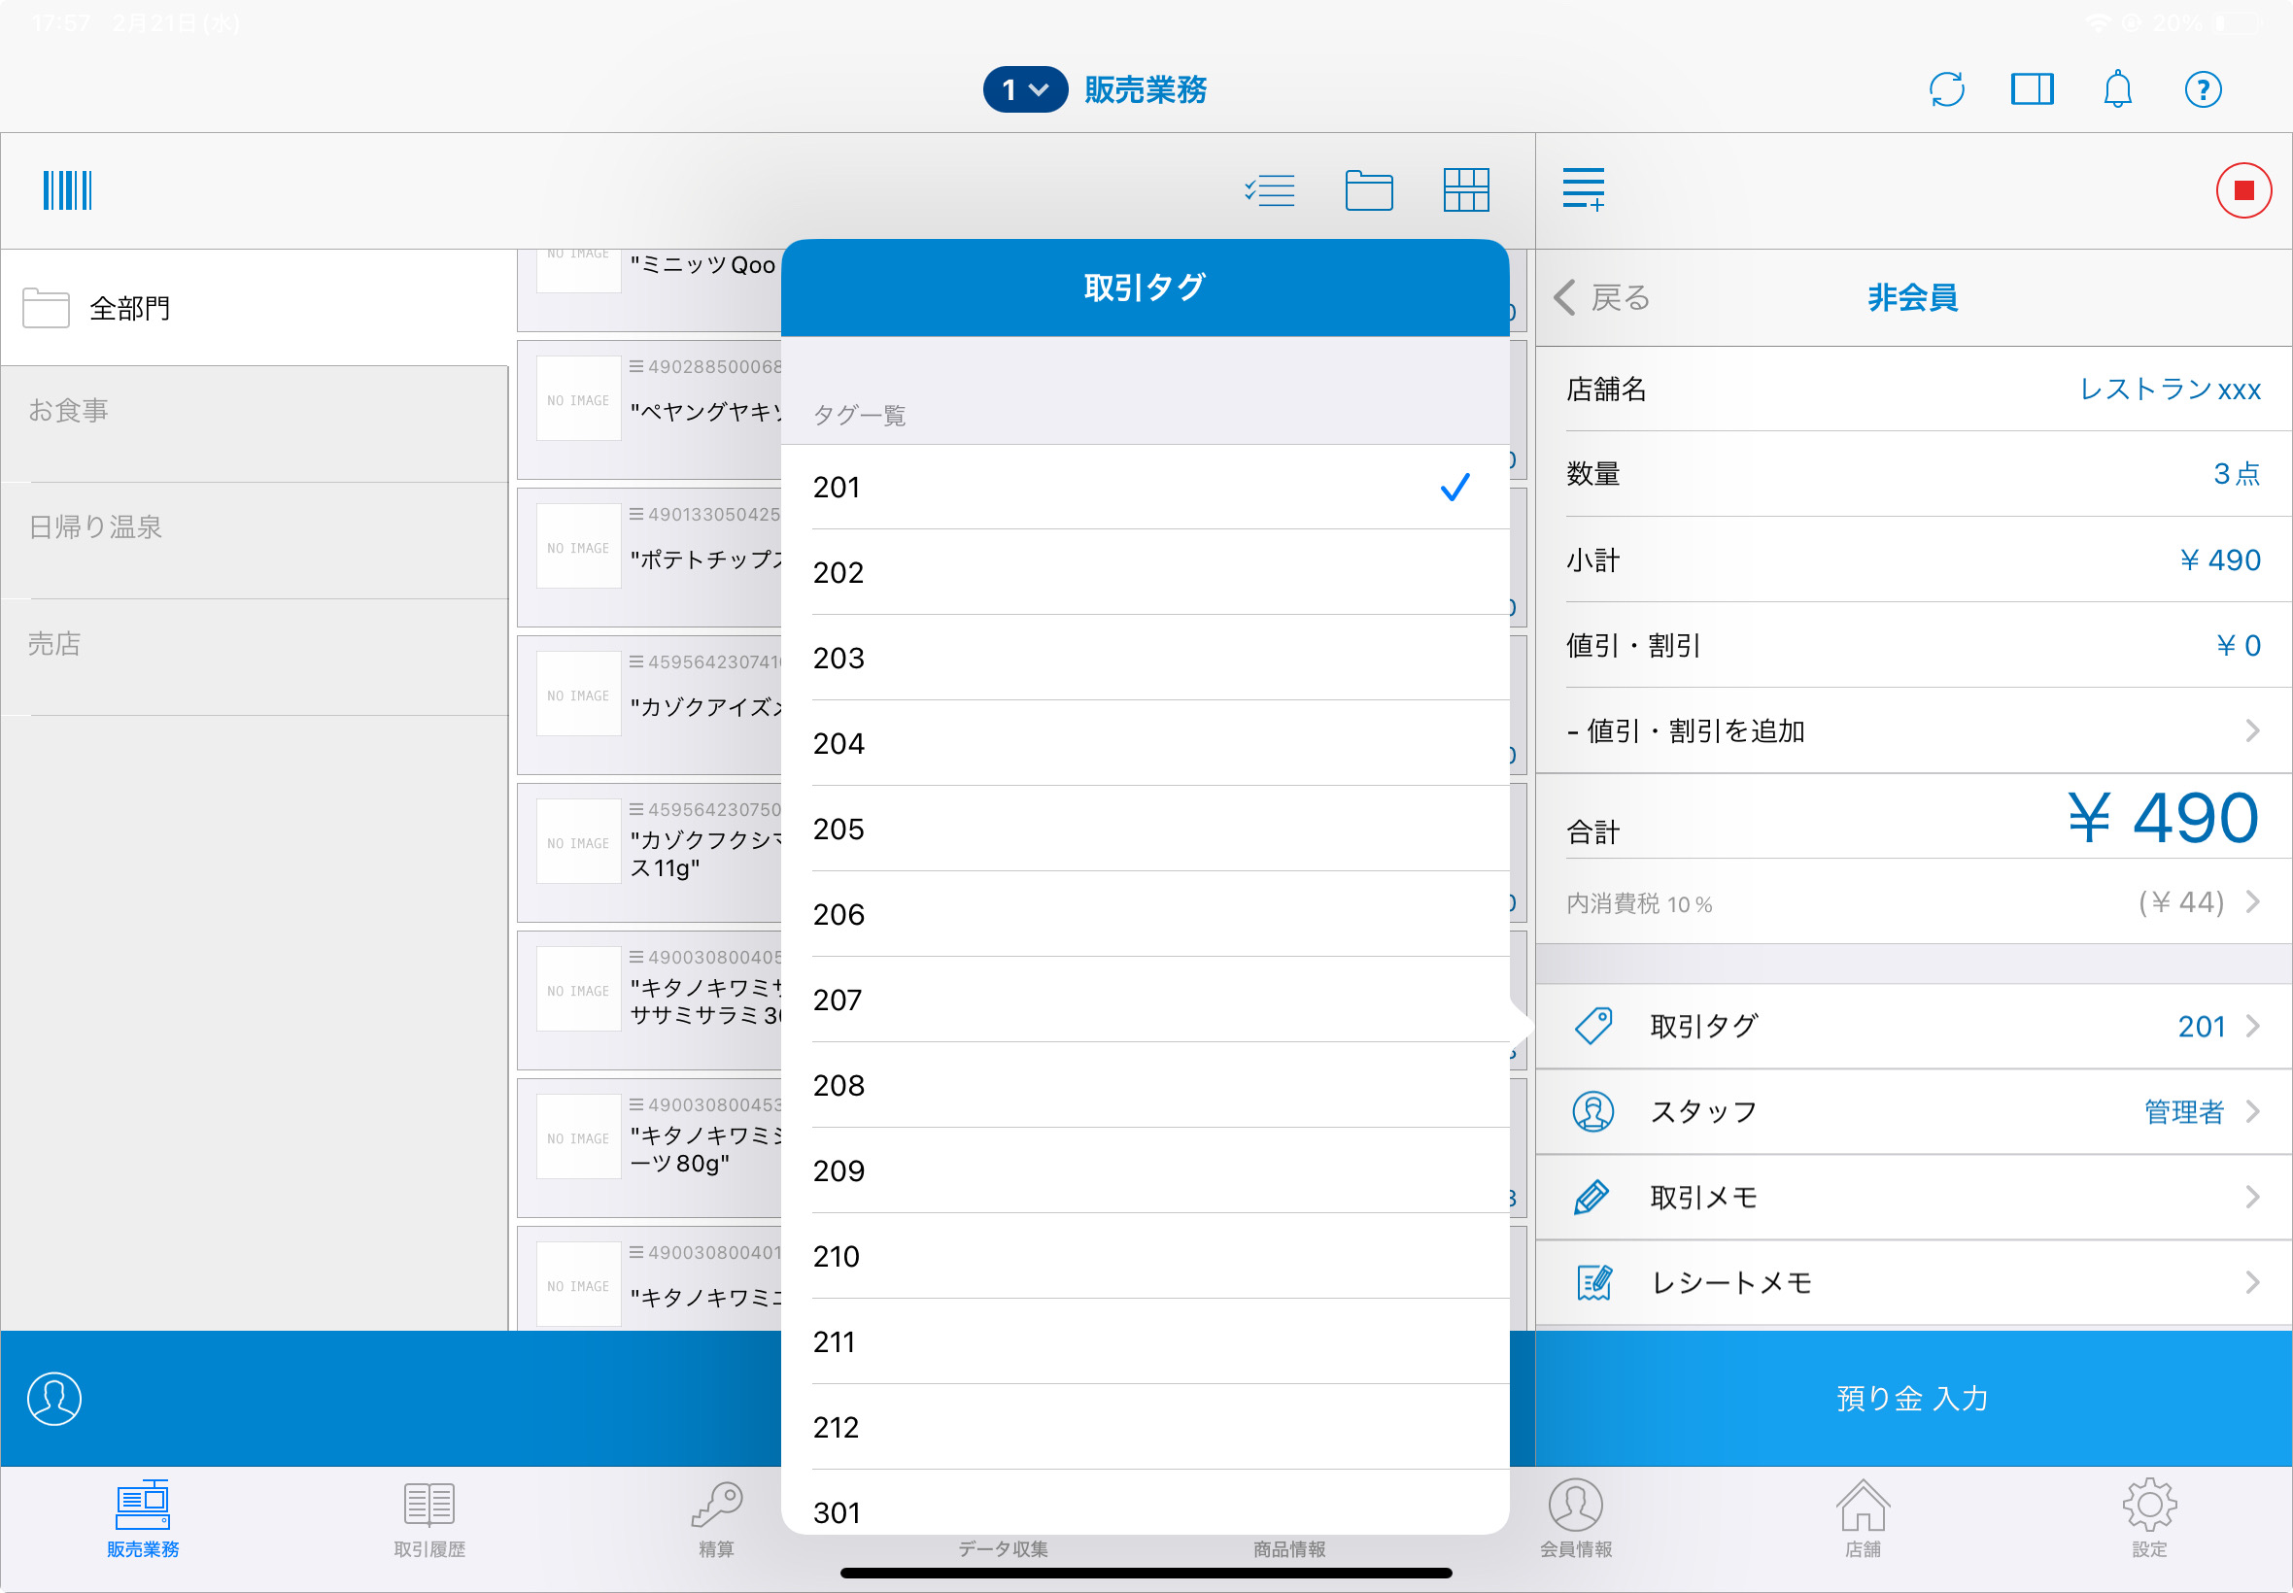
Task: Toggle the split panel view icon
Action: [2031, 89]
